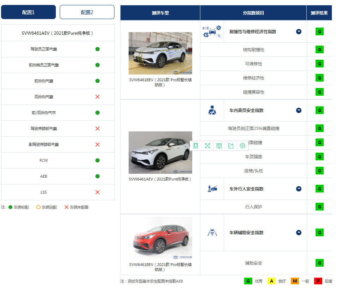Toggle the 车辆辅助安全指数 dropdown arrow
This screenshot has width=341, height=290.
coord(299,232)
